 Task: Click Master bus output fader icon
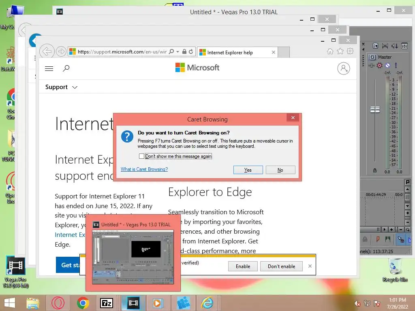coord(372,57)
